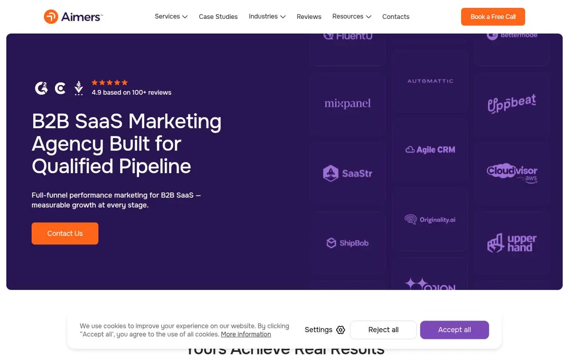Click the Aimers logo

pos(73,17)
